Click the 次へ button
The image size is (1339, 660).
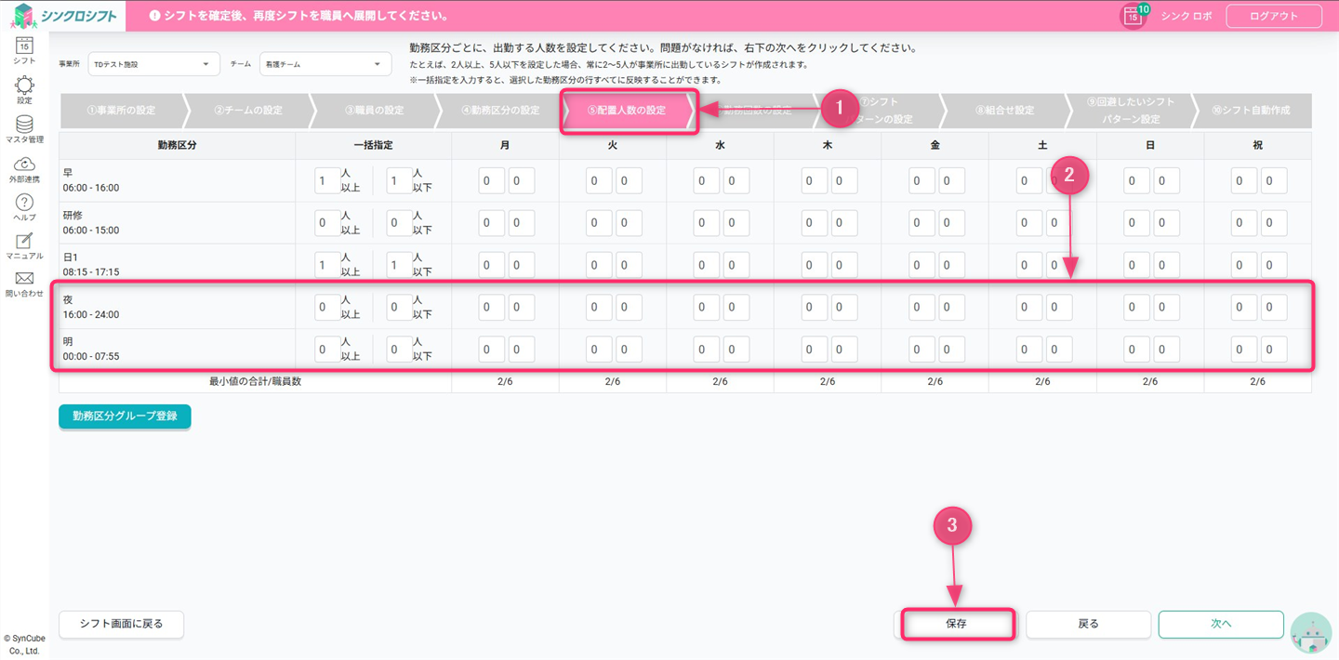[x=1220, y=624]
